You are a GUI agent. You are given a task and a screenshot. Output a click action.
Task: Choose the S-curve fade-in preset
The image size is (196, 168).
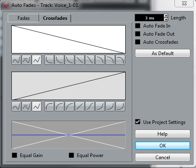pyautogui.click(x=90, y=106)
